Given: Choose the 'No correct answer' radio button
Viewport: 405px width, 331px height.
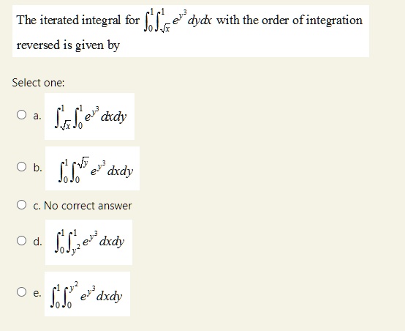Looking at the screenshot, I should [x=21, y=205].
